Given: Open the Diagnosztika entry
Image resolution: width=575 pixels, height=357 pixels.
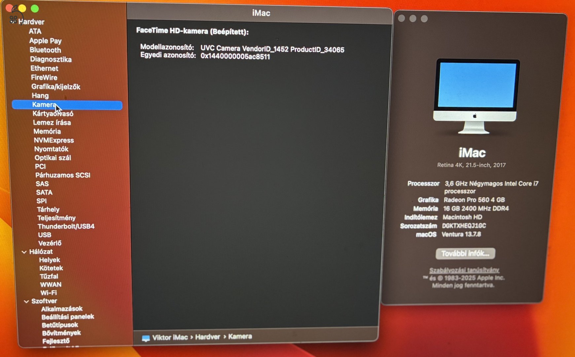Looking at the screenshot, I should pyautogui.click(x=51, y=59).
